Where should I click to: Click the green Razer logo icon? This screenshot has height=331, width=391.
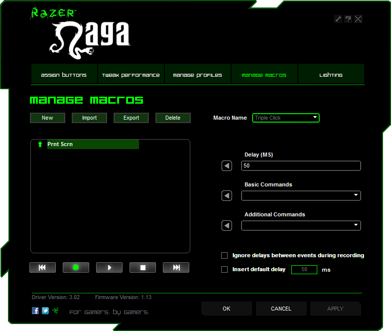click(x=55, y=311)
